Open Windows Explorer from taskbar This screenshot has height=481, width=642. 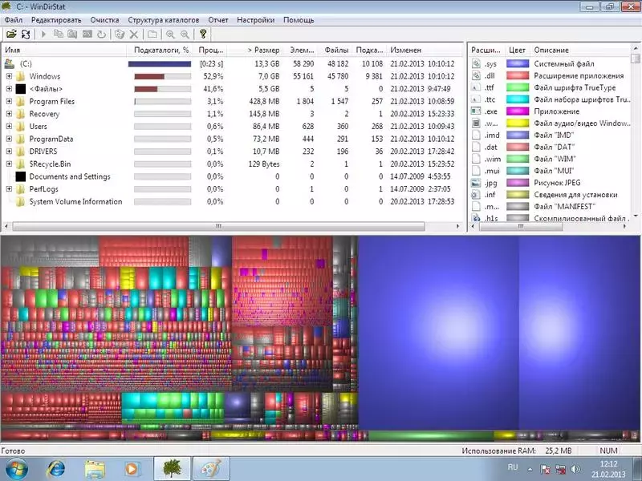point(95,469)
